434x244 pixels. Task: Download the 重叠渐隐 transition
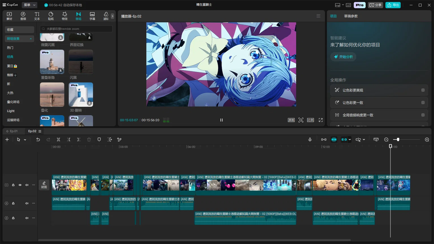60,70
